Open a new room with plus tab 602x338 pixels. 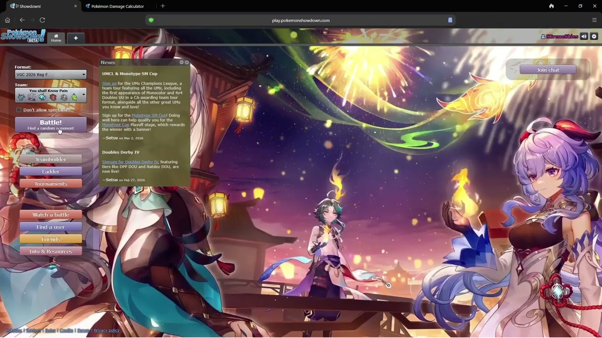pyautogui.click(x=76, y=38)
